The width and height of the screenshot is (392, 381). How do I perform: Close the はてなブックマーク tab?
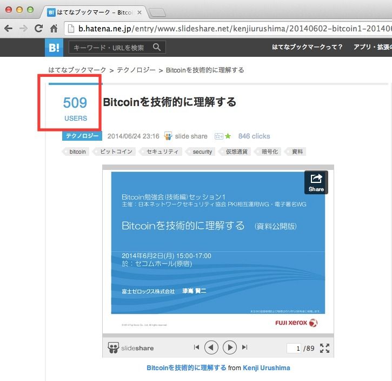[139, 12]
